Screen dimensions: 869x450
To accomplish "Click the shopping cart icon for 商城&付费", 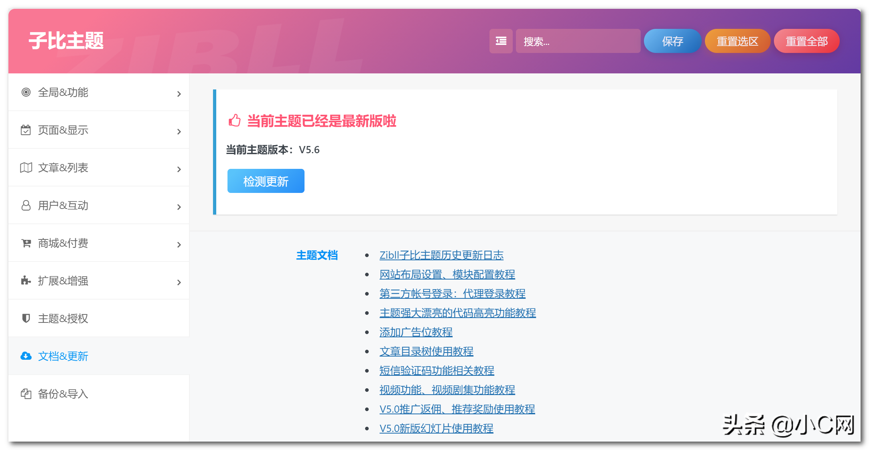I will pos(26,243).
